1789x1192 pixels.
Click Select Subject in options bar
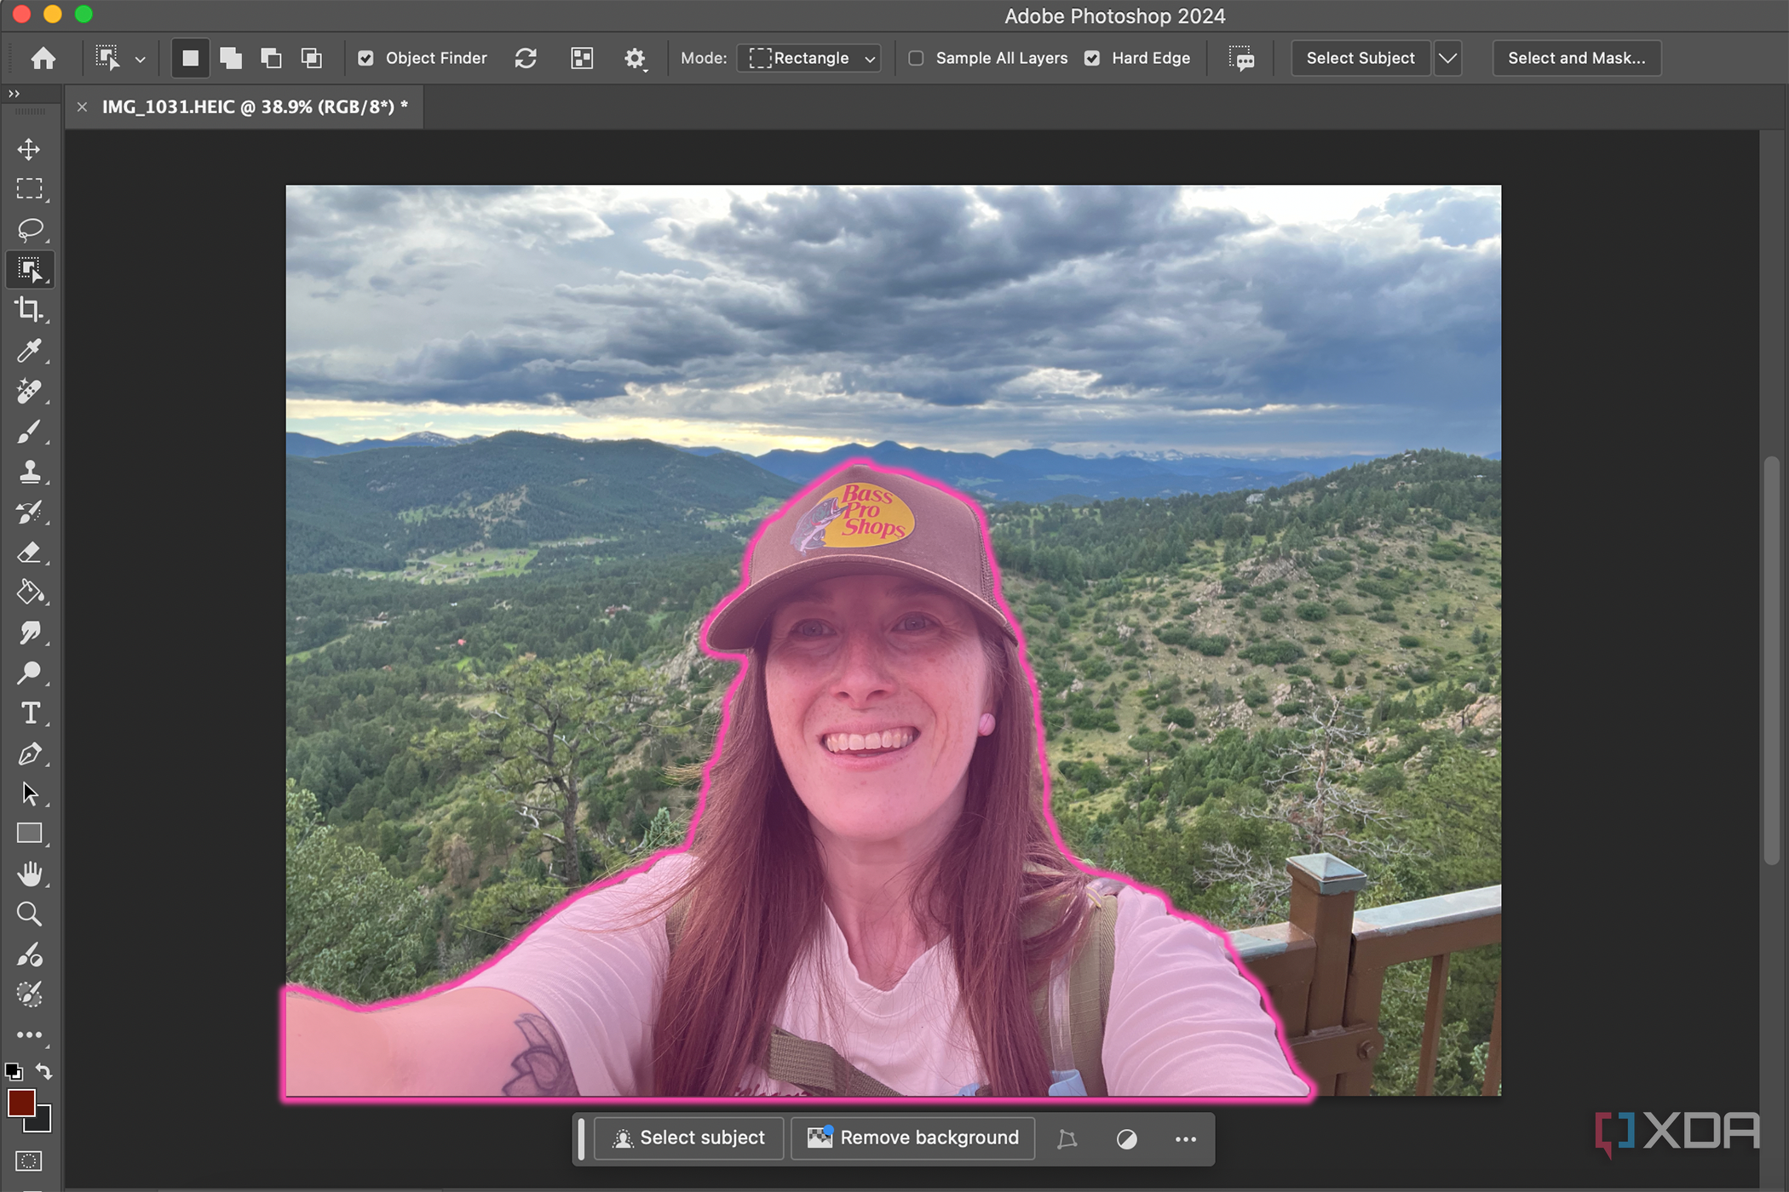click(x=1360, y=58)
